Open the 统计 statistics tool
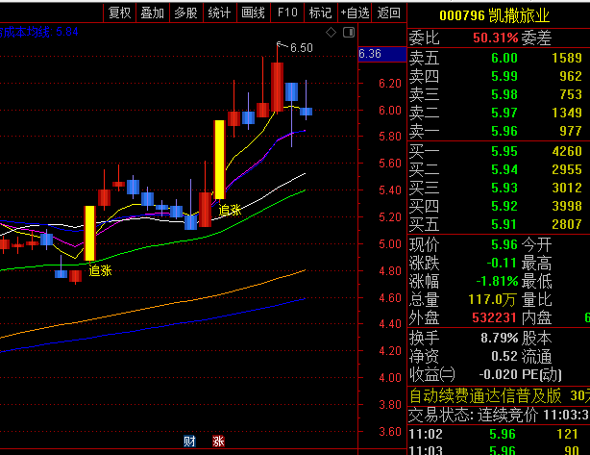The width and height of the screenshot is (590, 455). (219, 13)
